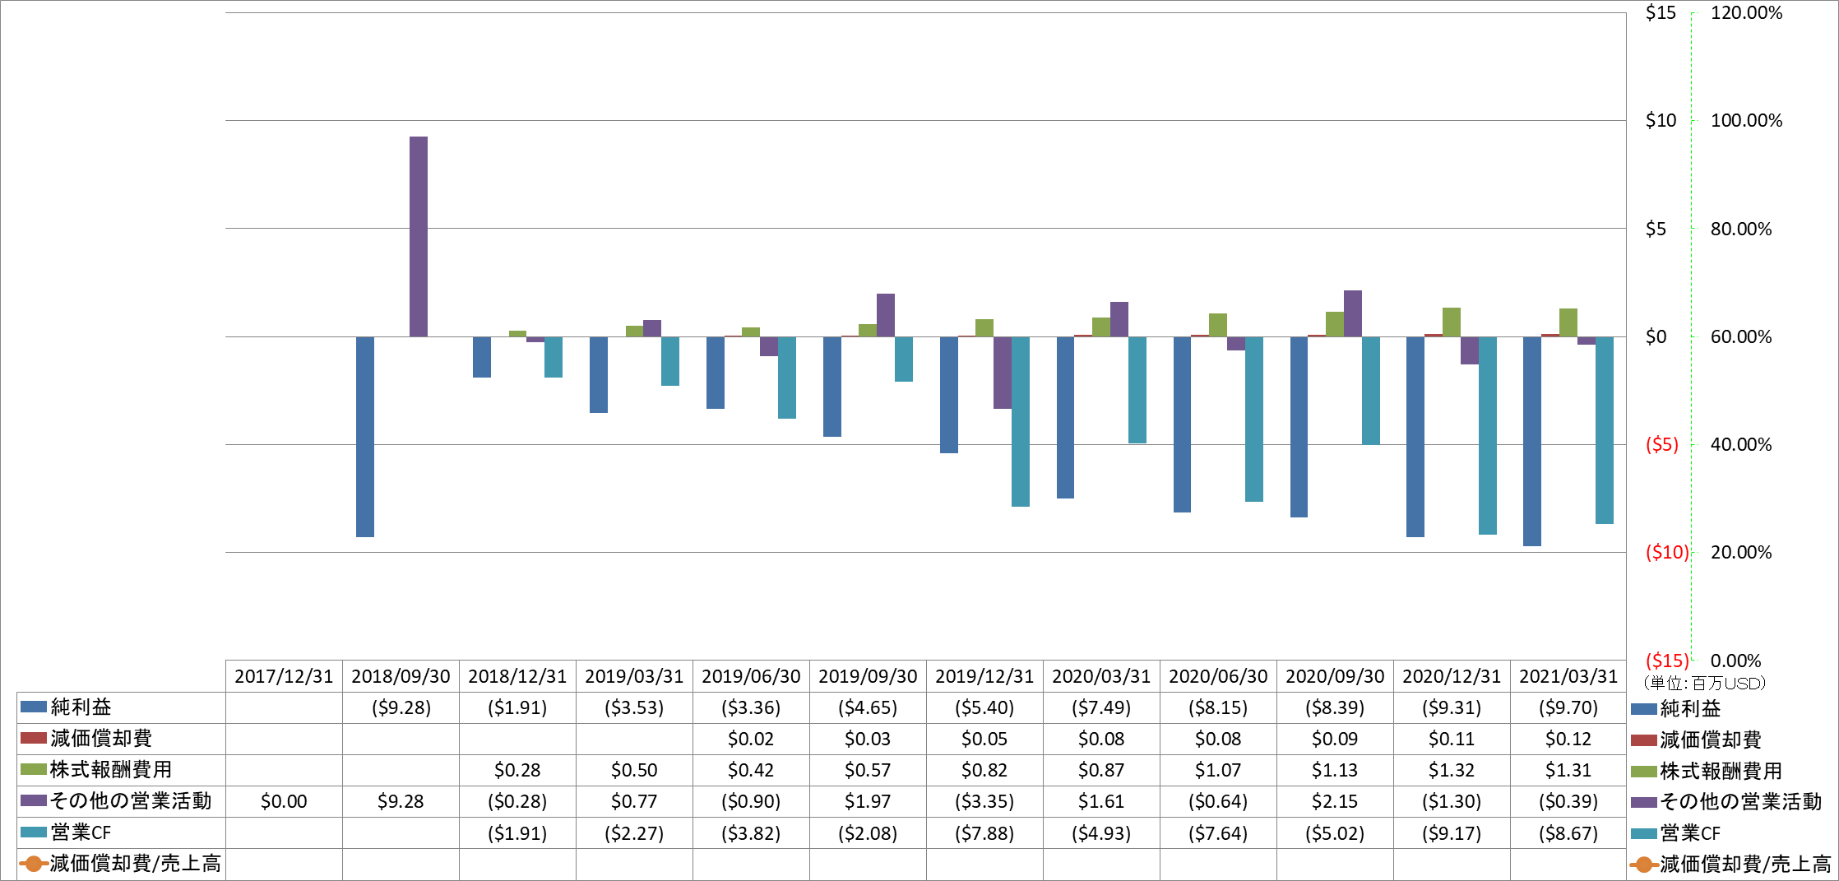Click the 純利益 value ($9.28) cell
1839x881 pixels.
click(x=401, y=707)
